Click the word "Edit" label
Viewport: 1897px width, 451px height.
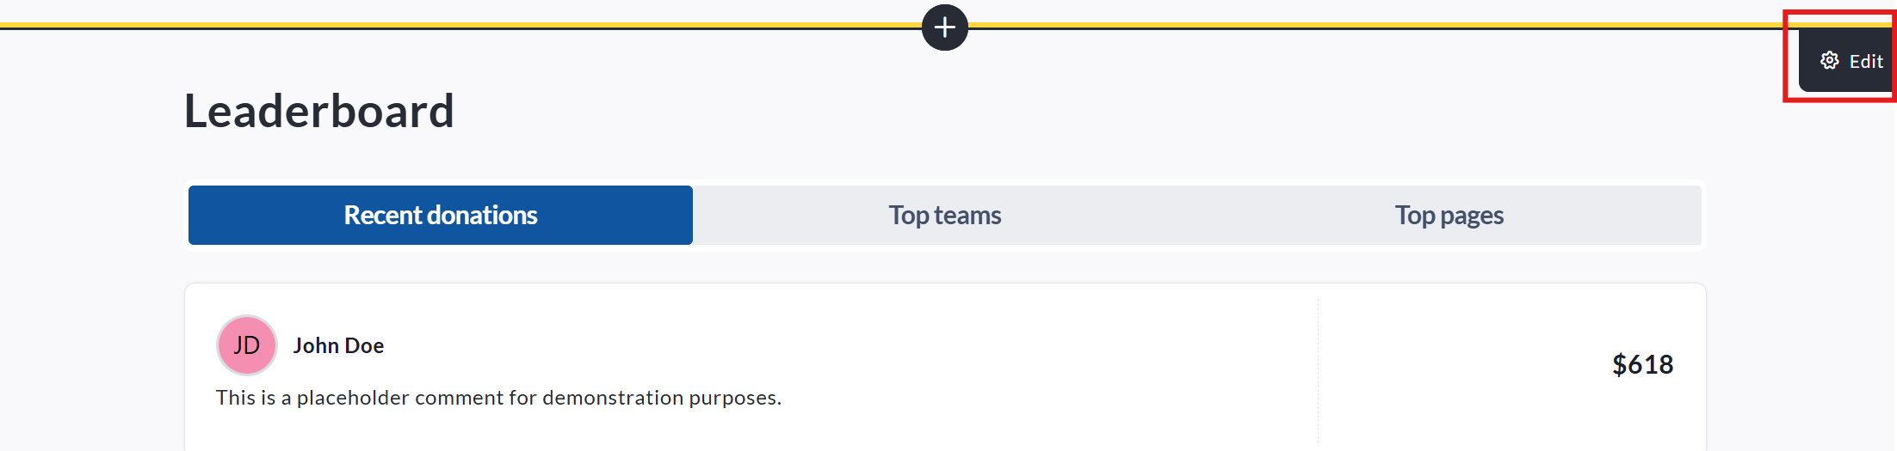tap(1866, 62)
